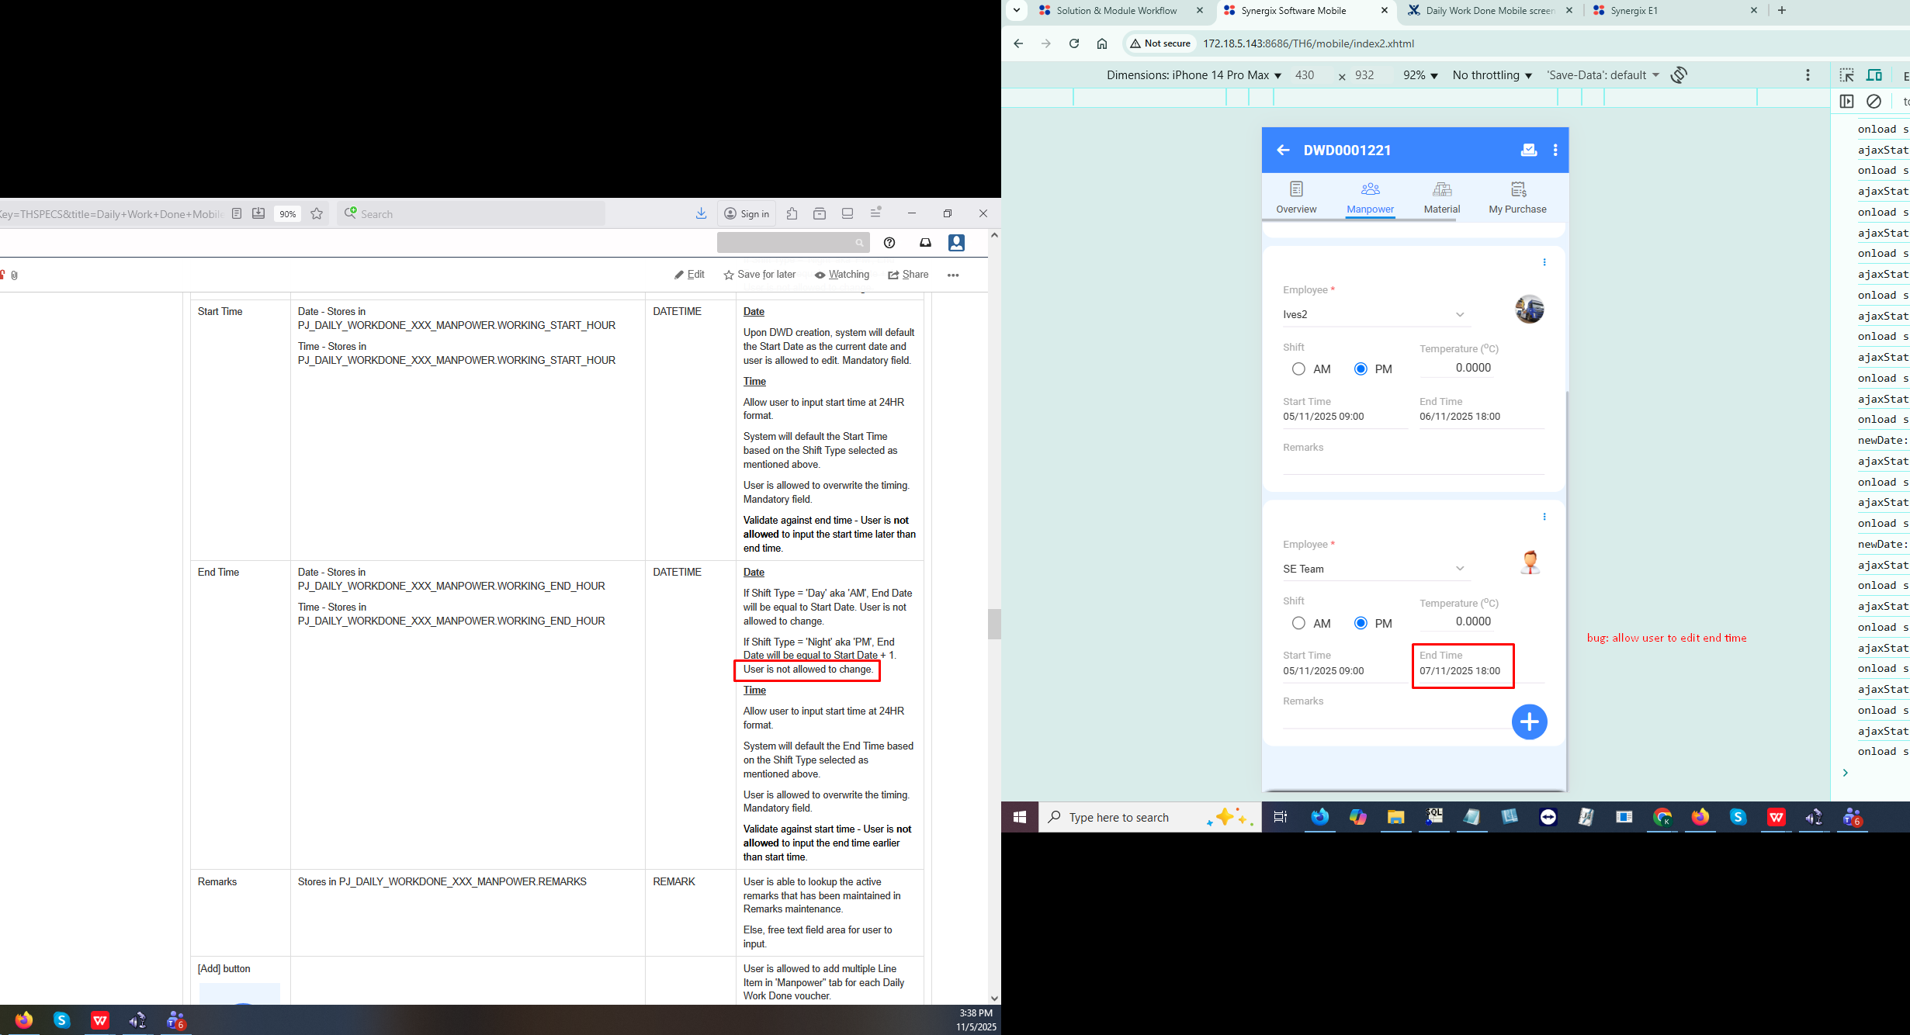Open three-dot options for Ives2 card
Screen dimensions: 1910x1035
[1544, 262]
